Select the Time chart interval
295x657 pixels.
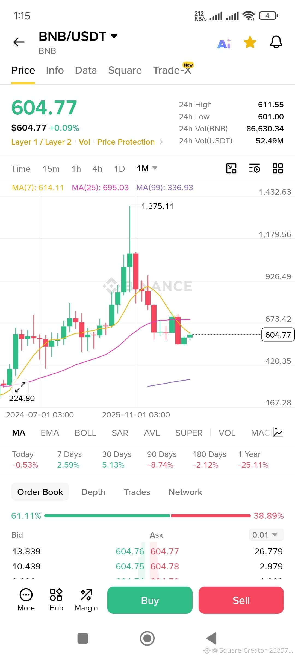tap(21, 169)
